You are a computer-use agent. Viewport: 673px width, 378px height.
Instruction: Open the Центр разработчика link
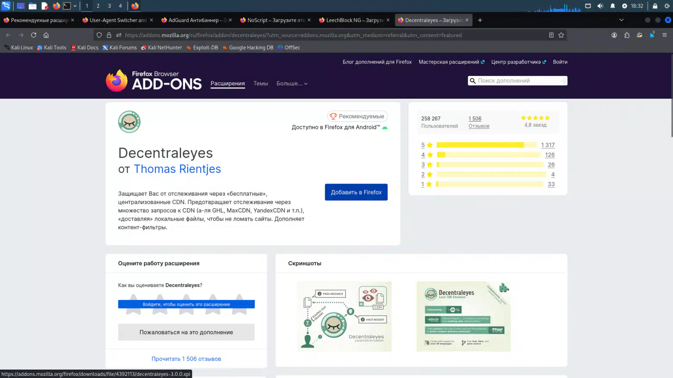519,62
